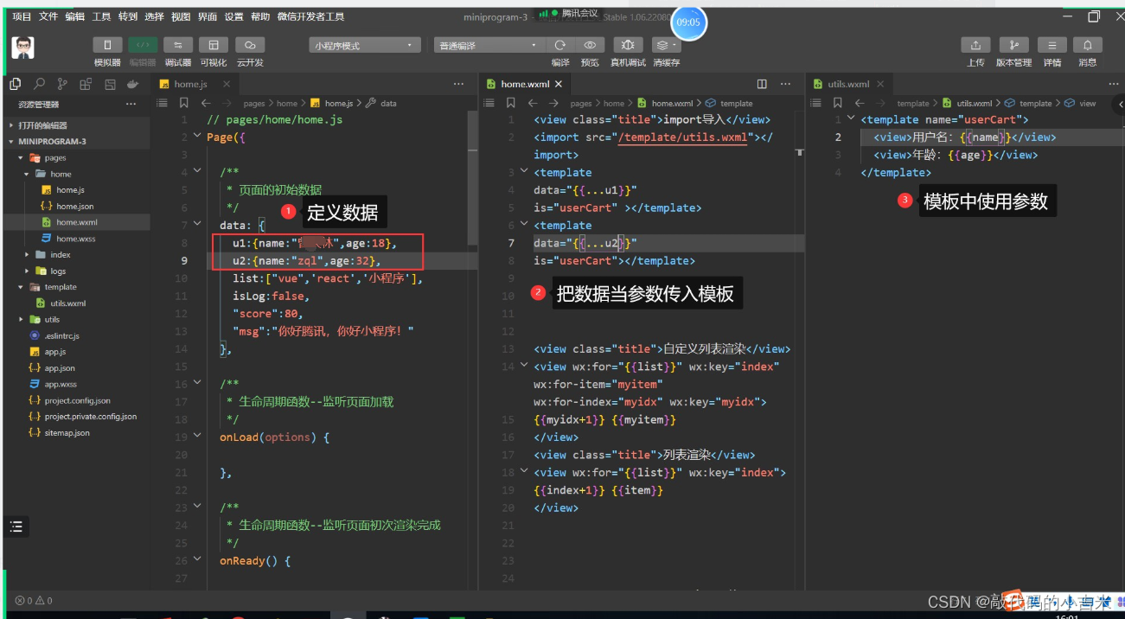The height and width of the screenshot is (619, 1125).
Task: Open the 详情 details button
Action: (x=1051, y=45)
